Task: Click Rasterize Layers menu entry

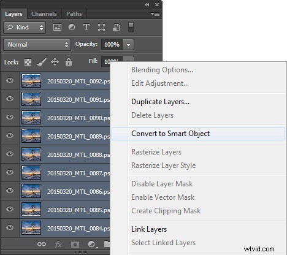Action: pyautogui.click(x=156, y=152)
